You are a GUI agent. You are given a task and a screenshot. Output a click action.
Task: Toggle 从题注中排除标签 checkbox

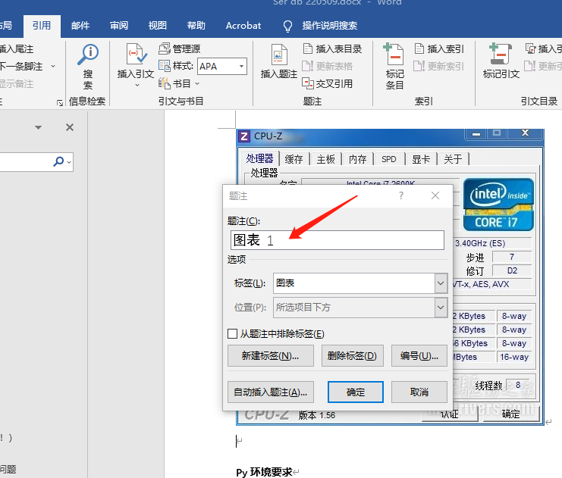point(232,334)
